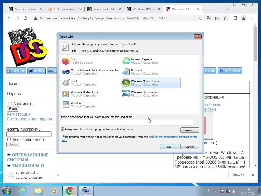Image resolution: width=261 pixels, height=196 pixels.
Task: Click the volume icon in system tray
Action: click(234, 191)
